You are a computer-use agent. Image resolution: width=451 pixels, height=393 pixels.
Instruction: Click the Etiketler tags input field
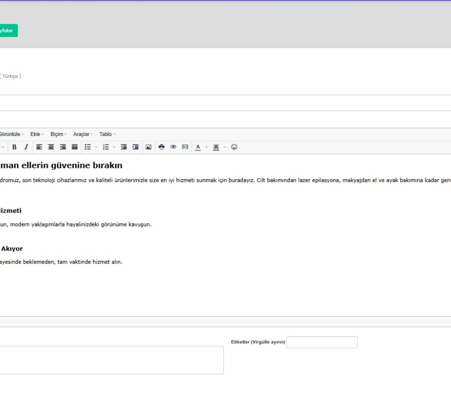tap(322, 342)
